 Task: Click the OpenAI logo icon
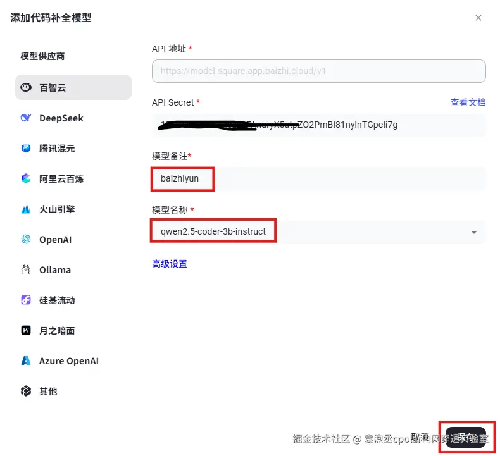pyautogui.click(x=26, y=239)
